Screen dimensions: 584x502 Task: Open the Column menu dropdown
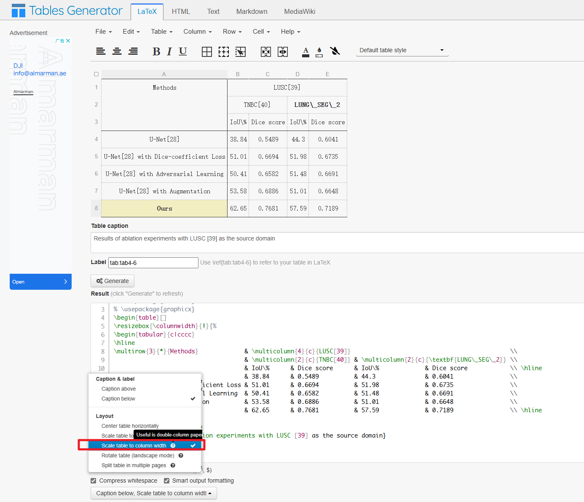point(198,32)
